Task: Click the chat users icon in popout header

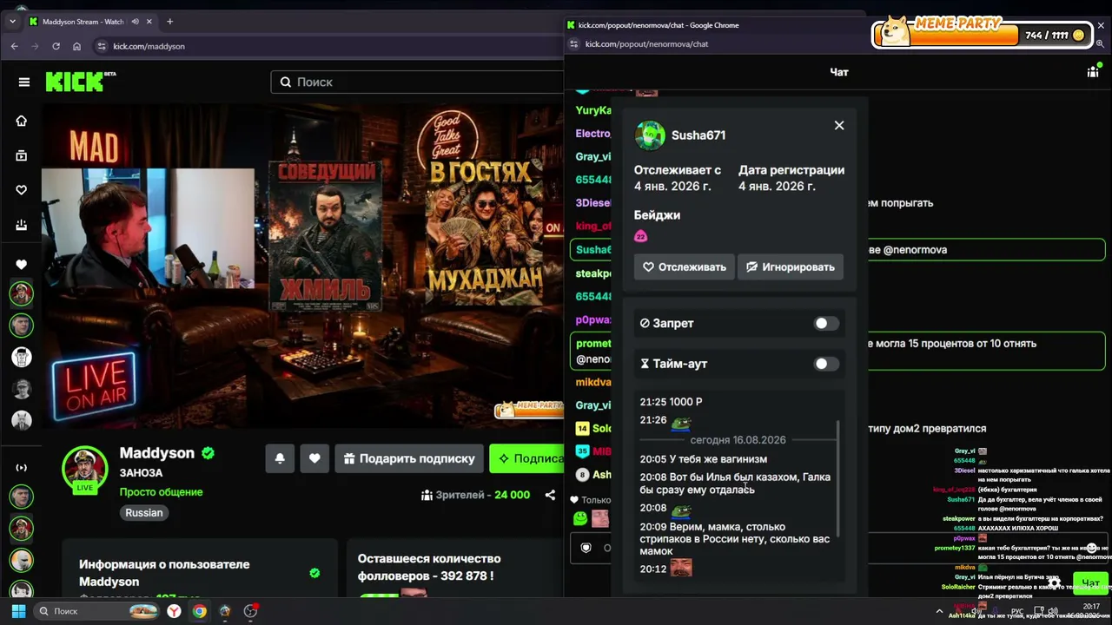Action: click(1093, 72)
